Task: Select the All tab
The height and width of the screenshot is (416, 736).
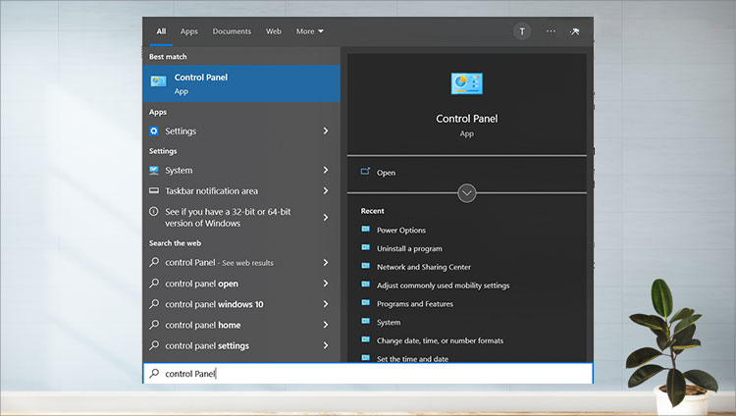Action: (161, 31)
